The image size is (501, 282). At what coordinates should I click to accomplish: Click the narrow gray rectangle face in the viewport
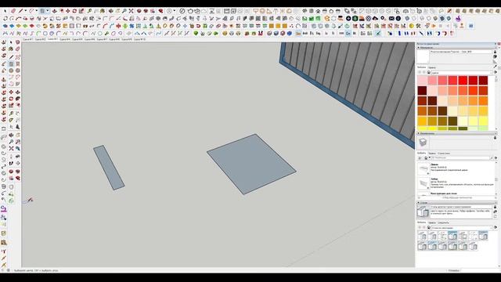point(109,168)
